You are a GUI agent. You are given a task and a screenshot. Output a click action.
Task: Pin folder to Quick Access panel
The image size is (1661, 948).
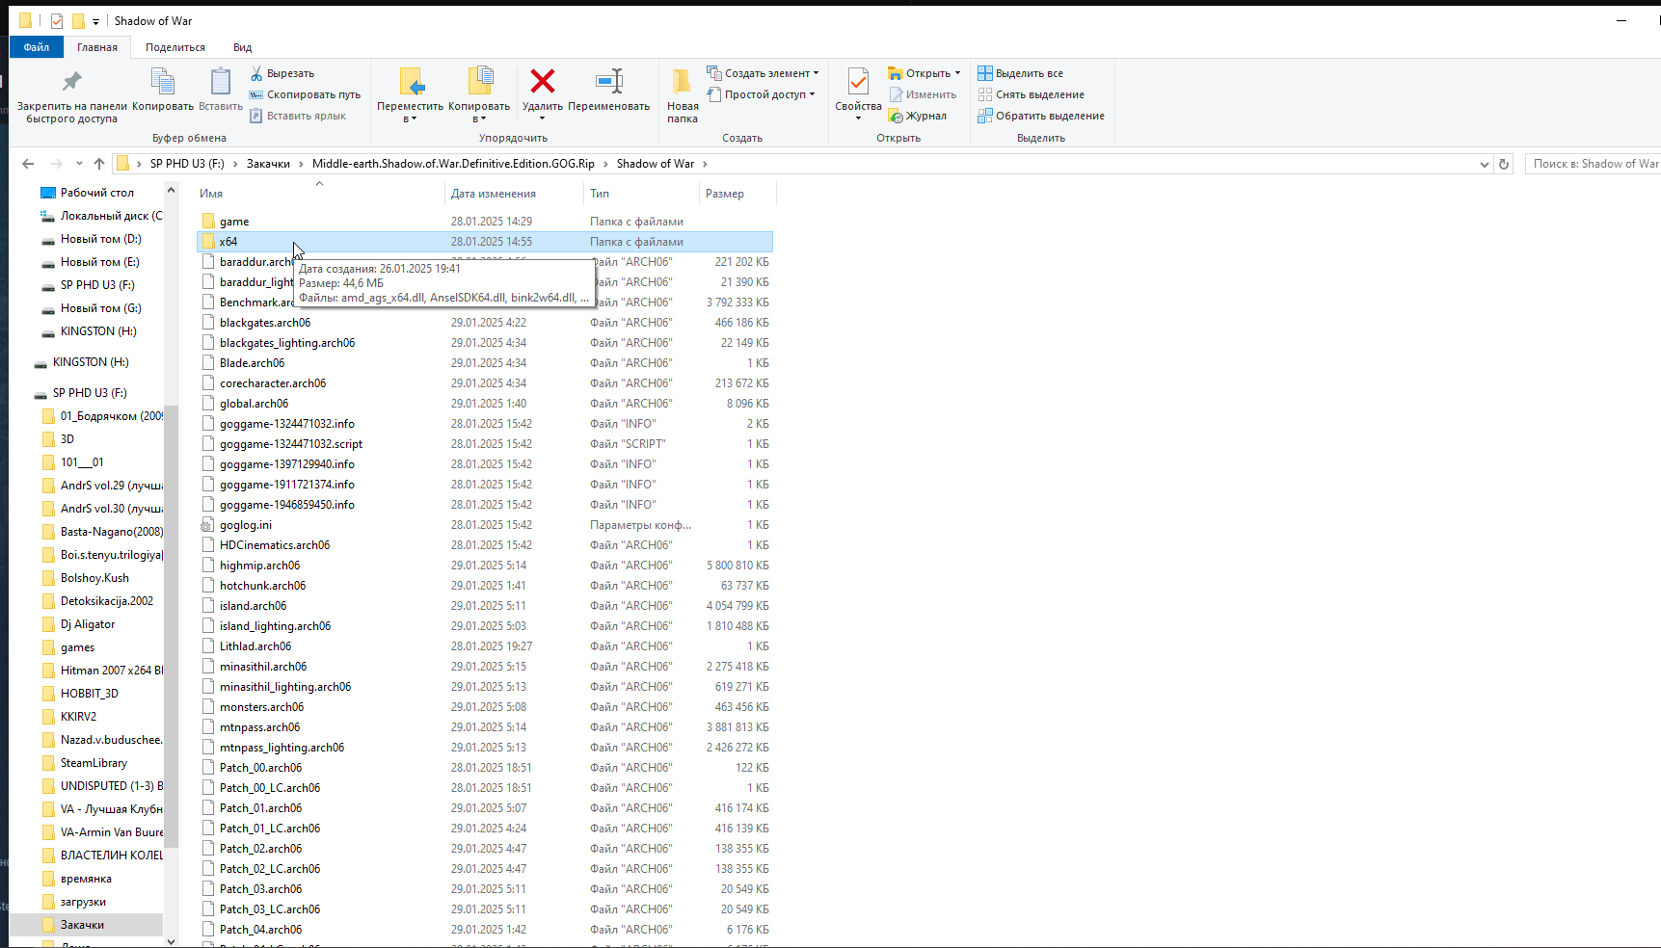click(x=71, y=94)
